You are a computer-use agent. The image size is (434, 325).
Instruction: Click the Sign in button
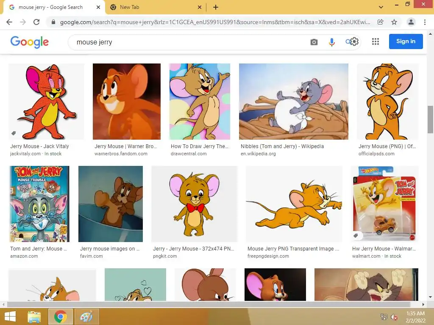406,41
